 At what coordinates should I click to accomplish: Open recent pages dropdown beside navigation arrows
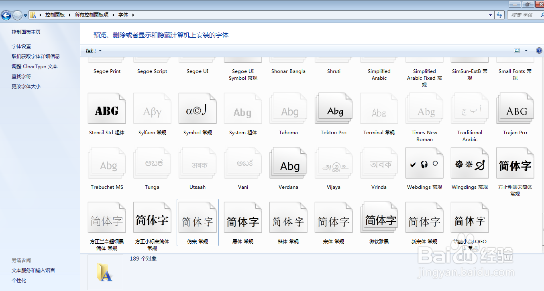tap(25, 16)
